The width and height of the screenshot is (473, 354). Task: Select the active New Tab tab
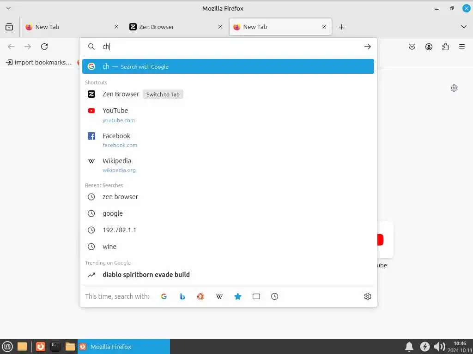tap(280, 27)
